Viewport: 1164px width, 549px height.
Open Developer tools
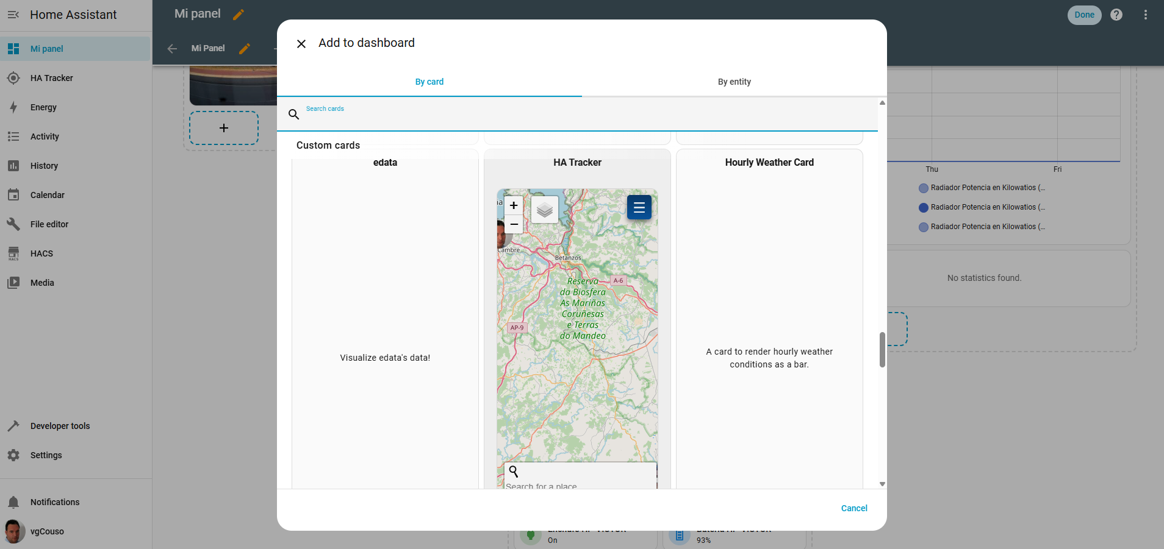pos(75,426)
